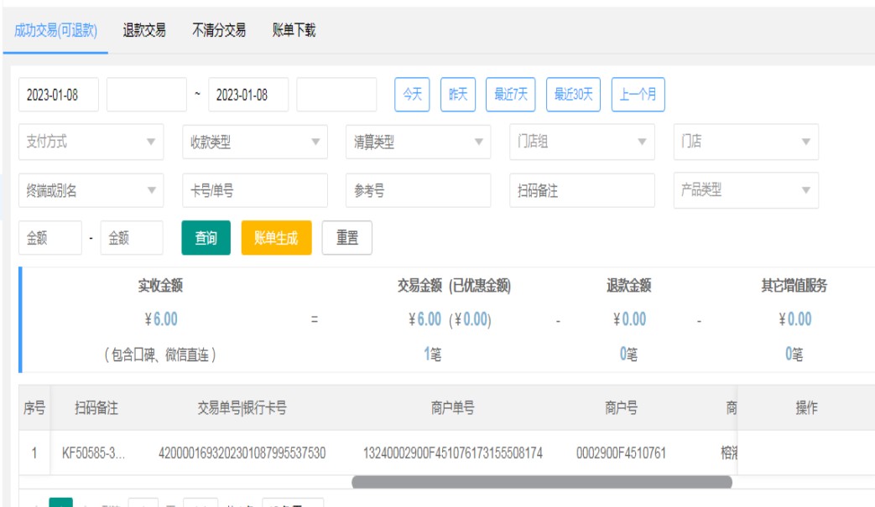
Task: Click the 重置 reset button
Action: [x=347, y=238]
